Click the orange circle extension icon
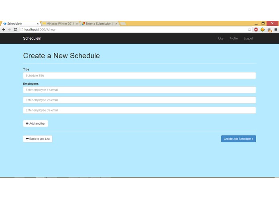 (x=263, y=30)
